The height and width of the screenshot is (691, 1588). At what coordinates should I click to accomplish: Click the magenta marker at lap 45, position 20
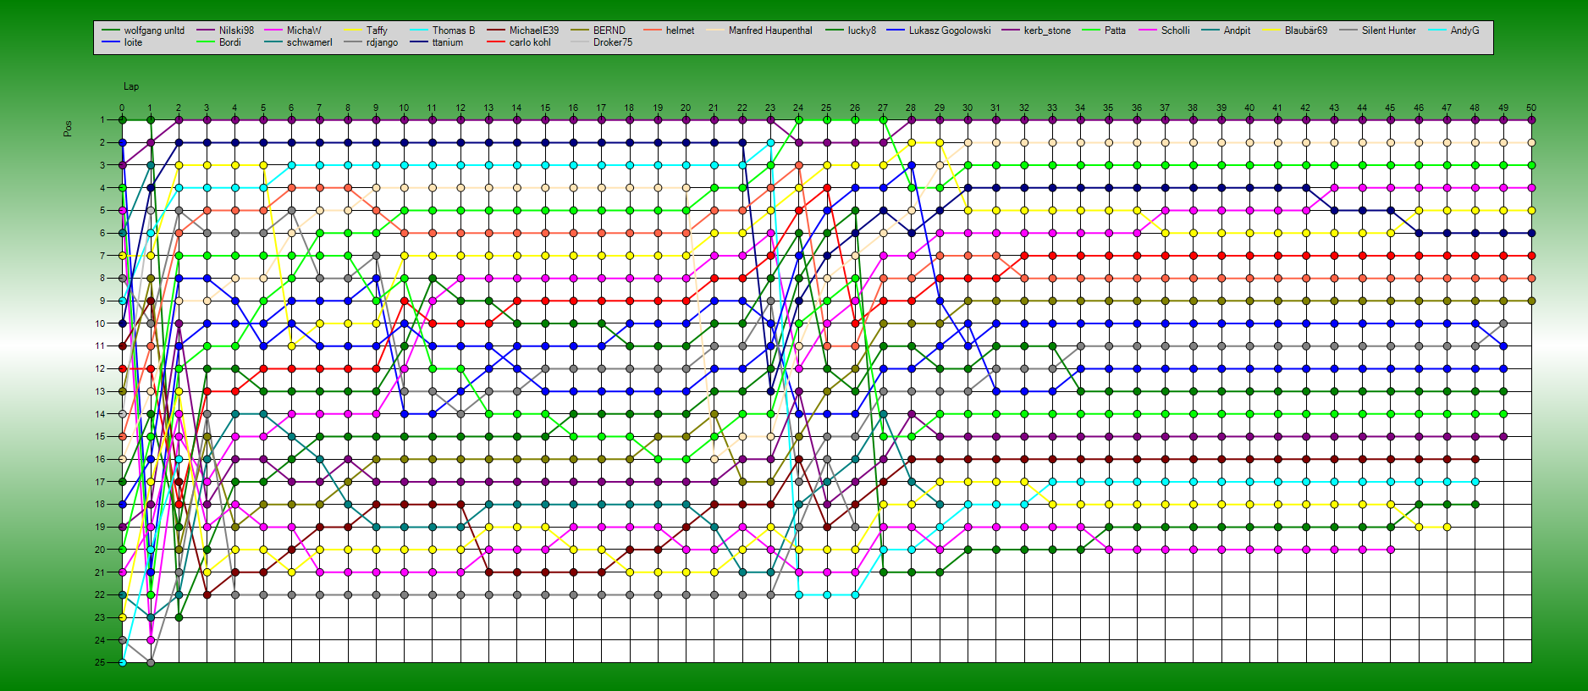click(x=1390, y=550)
